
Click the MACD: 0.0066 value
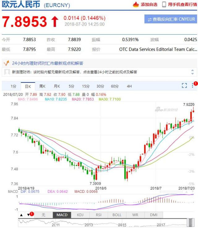tap(86, 192)
